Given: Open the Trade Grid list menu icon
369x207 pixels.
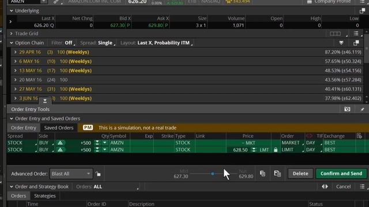Looking at the screenshot, I should 356,33.
